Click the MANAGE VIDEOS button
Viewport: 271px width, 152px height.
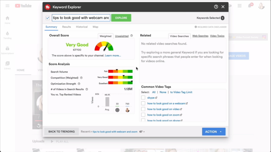(238, 56)
